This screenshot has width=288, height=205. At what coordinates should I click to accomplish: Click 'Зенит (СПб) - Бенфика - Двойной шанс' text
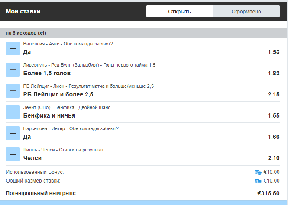pyautogui.click(x=67, y=107)
